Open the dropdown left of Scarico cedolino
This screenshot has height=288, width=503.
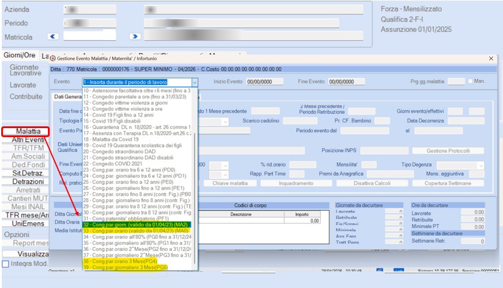225,122
